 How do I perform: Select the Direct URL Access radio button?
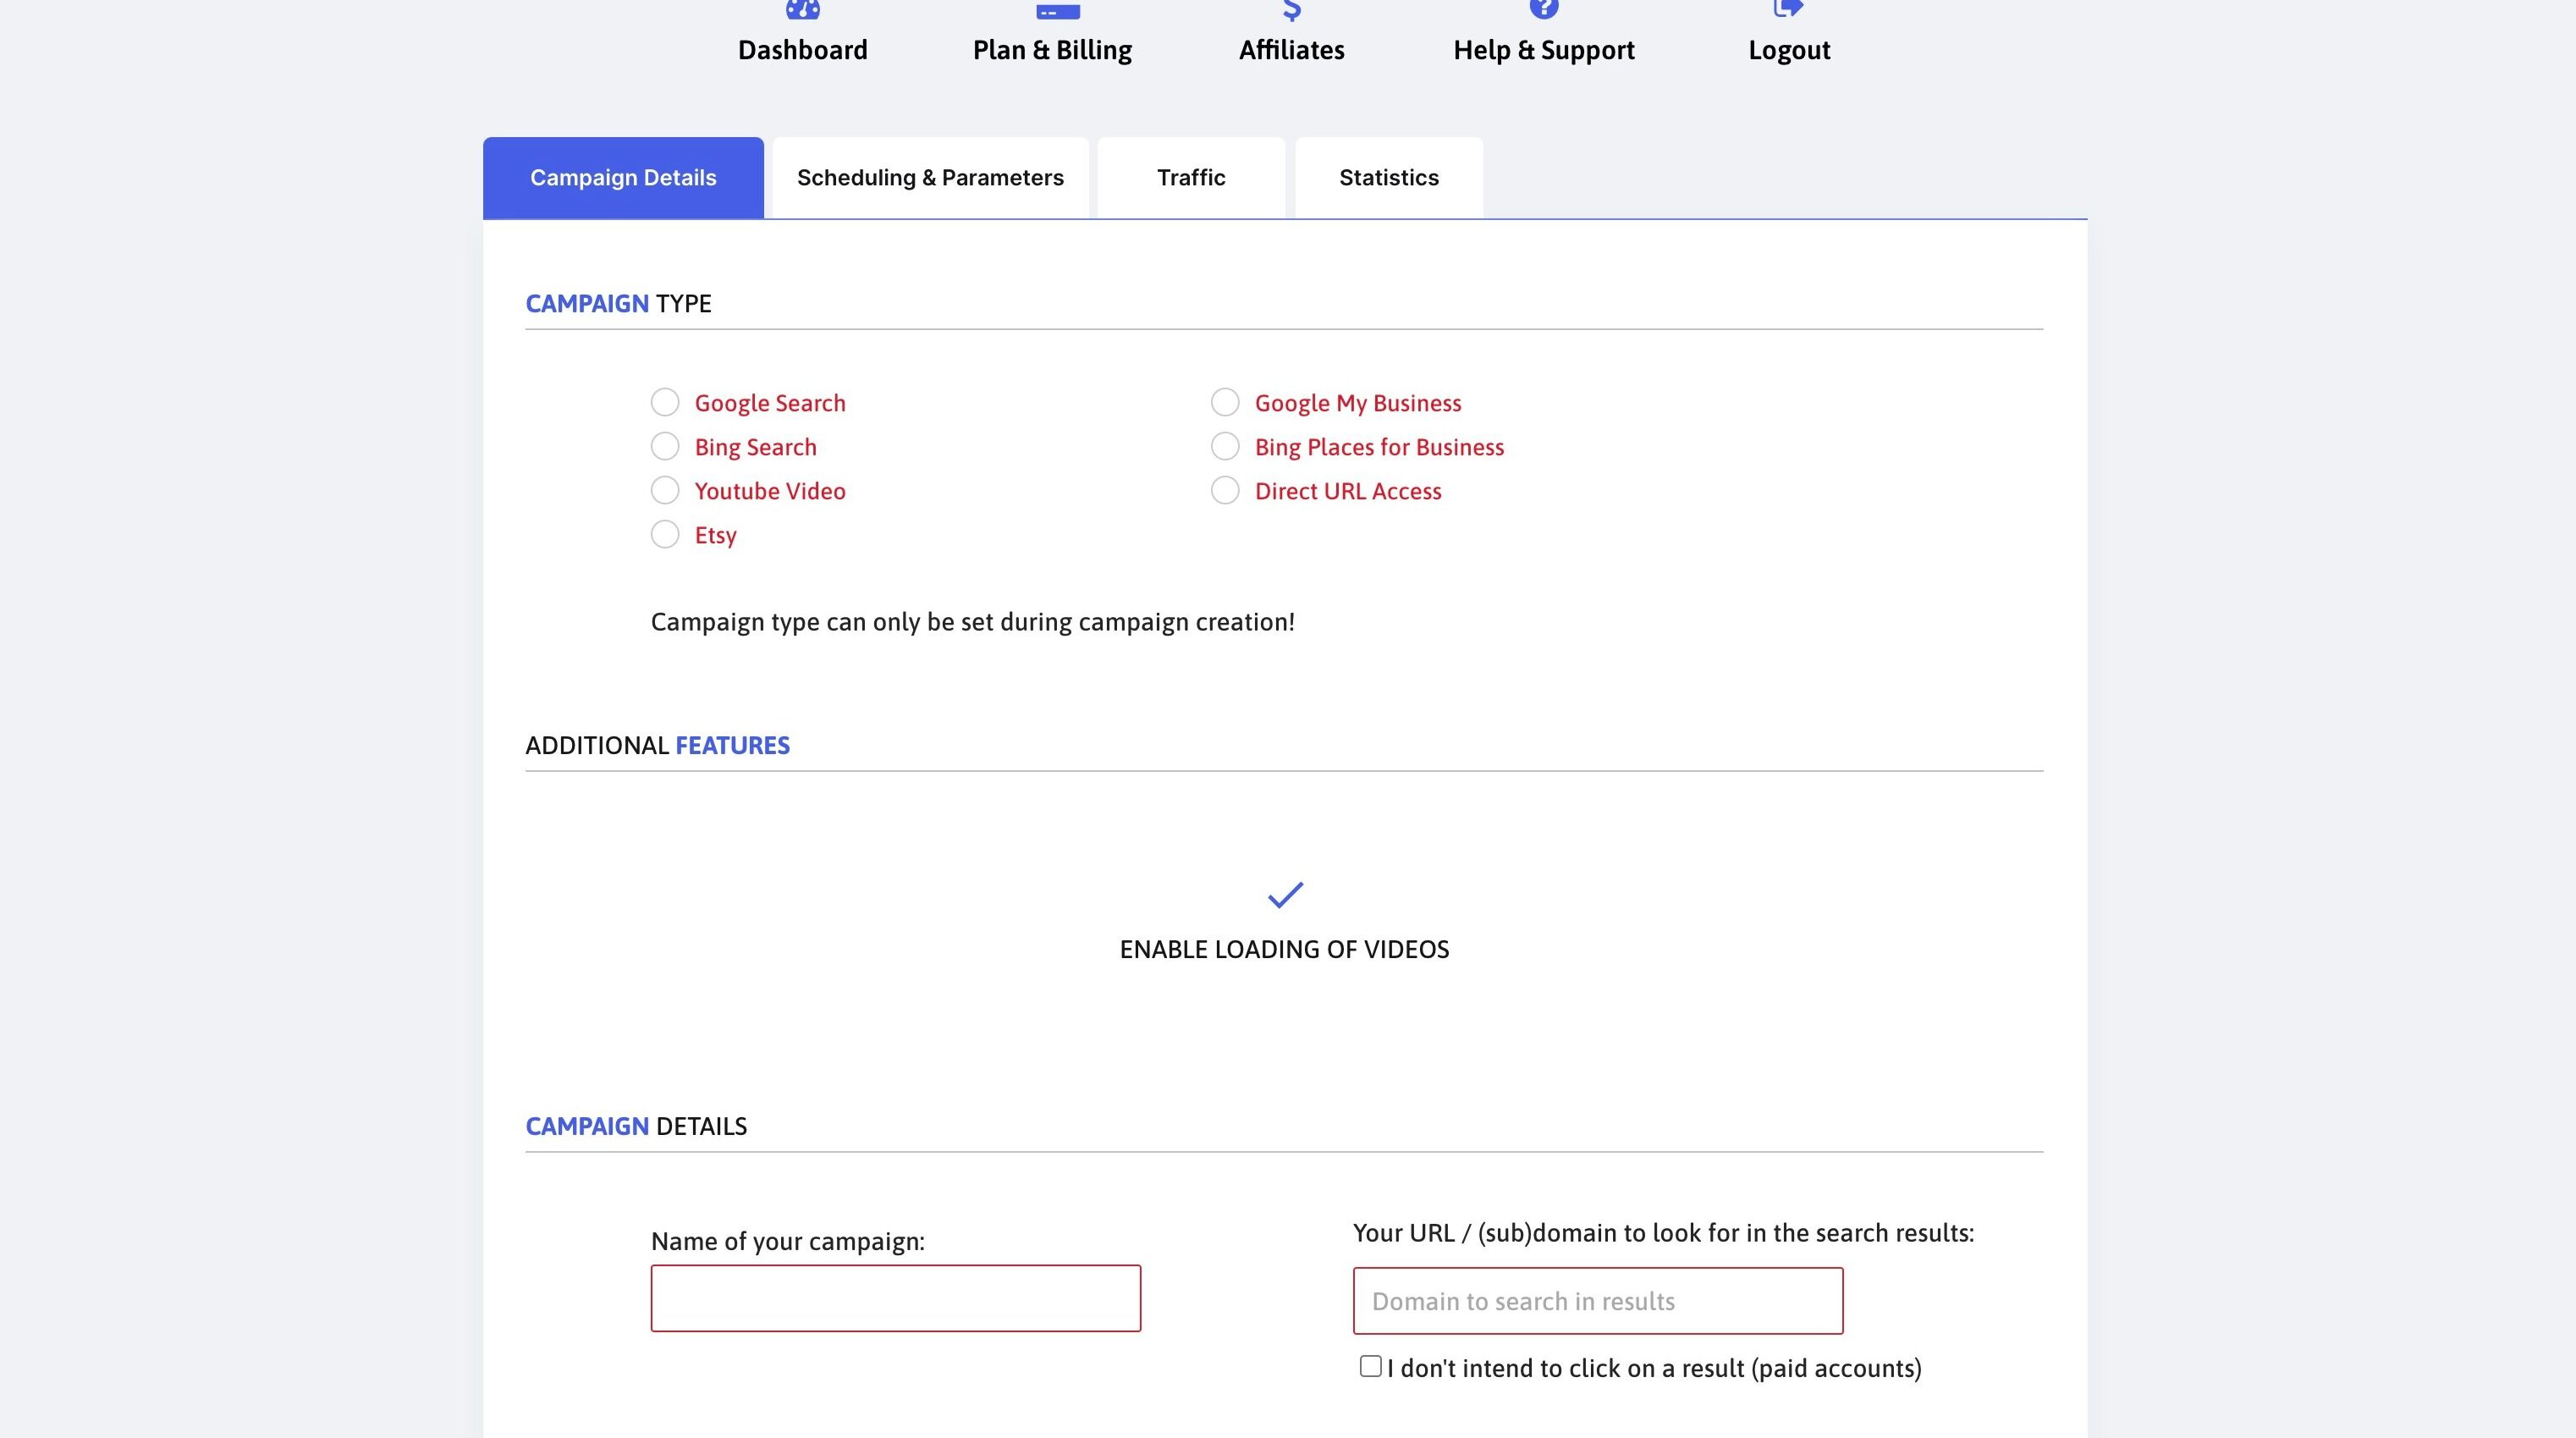(x=1225, y=490)
